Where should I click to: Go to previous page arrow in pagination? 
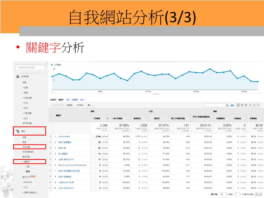pos(257,194)
